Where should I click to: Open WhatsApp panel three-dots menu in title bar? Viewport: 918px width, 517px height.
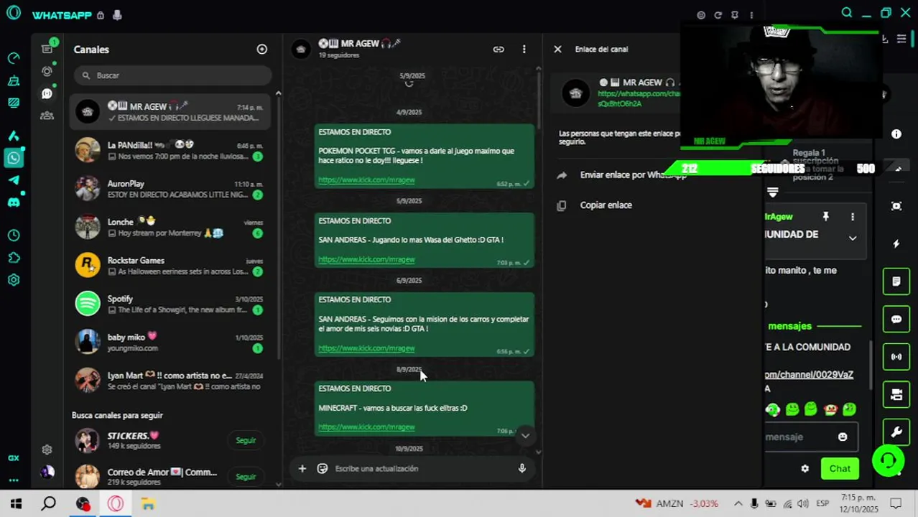(751, 15)
